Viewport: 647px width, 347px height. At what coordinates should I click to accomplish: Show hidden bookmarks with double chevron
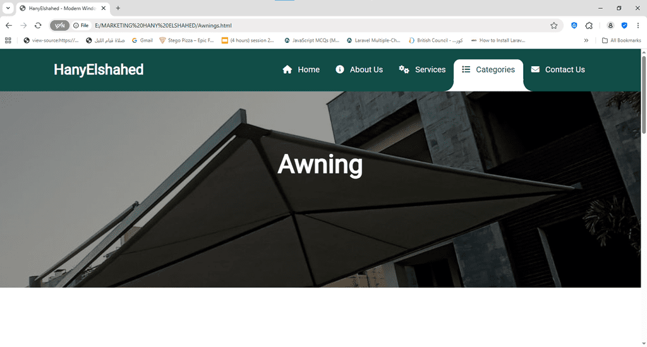click(586, 40)
